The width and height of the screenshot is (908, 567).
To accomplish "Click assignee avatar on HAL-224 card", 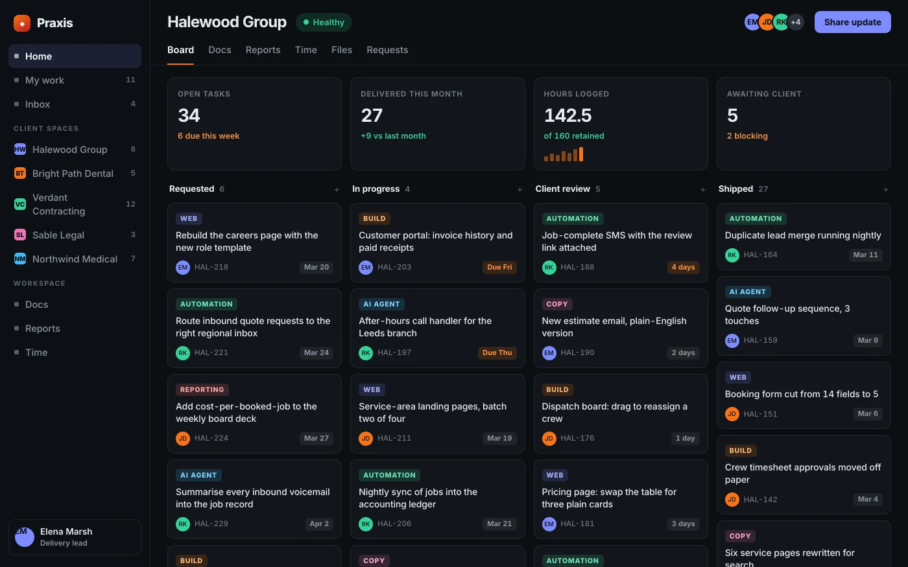I will pyautogui.click(x=183, y=438).
